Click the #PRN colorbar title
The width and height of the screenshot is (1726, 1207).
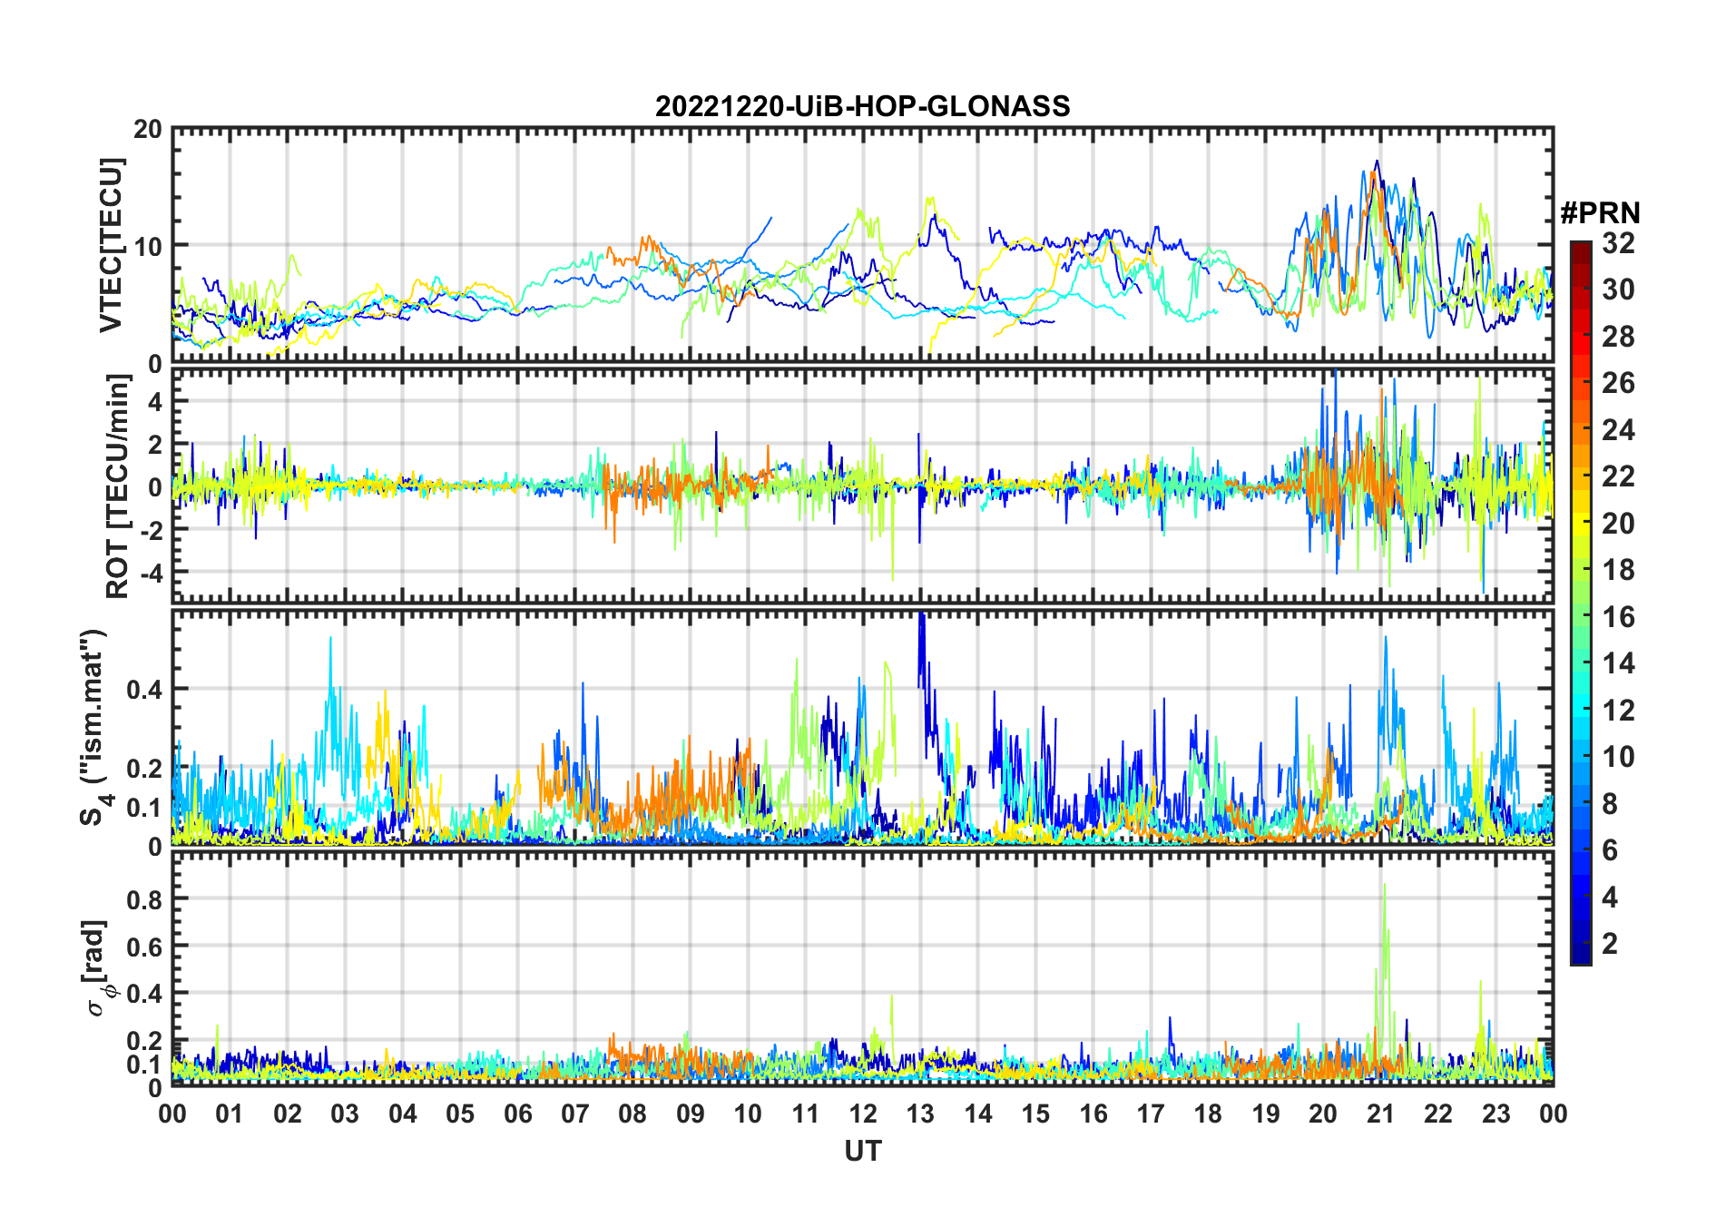1600,213
